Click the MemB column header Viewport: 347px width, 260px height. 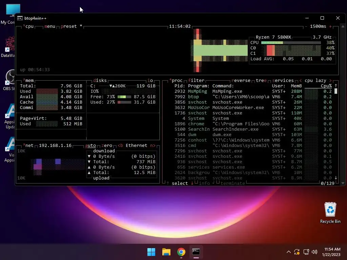tap(296, 86)
